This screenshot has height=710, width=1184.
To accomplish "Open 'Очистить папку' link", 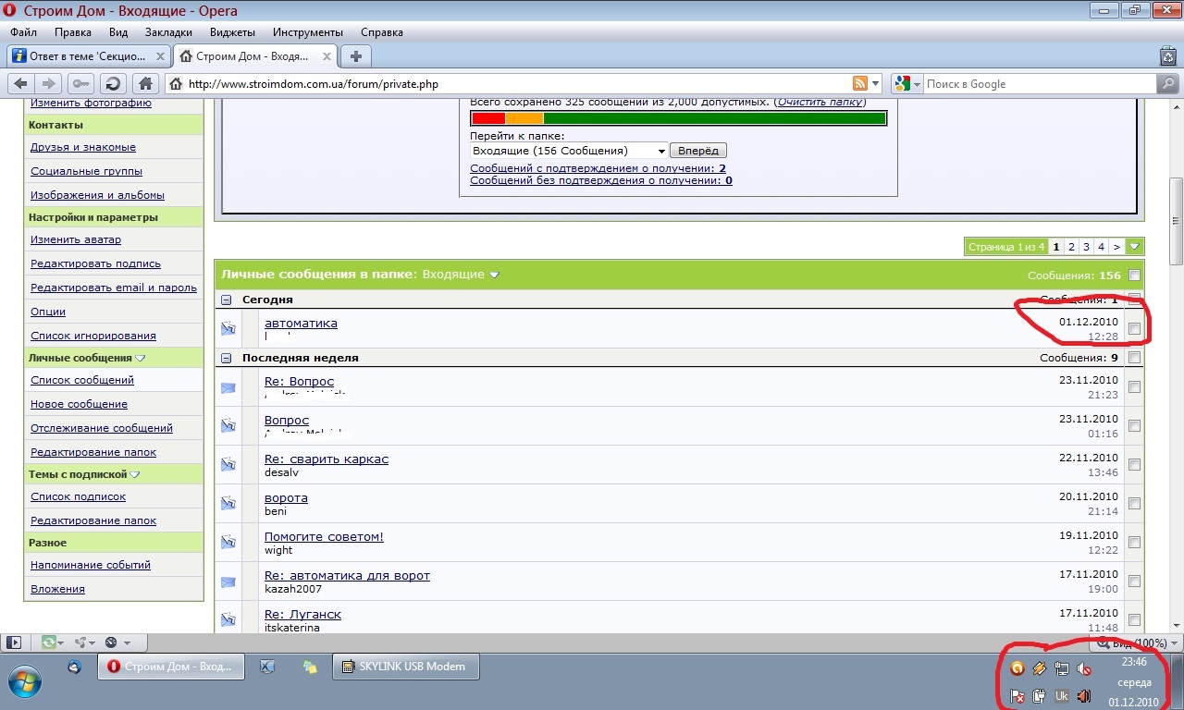I will tap(820, 102).
